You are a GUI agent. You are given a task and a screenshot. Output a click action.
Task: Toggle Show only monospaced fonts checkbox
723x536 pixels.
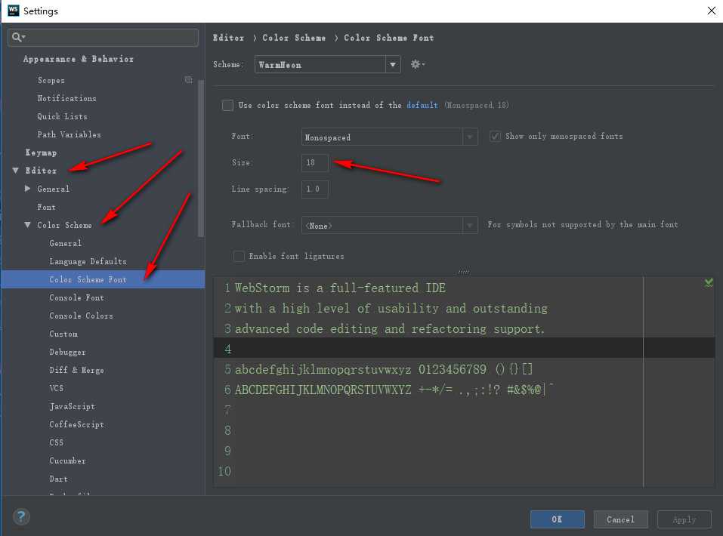coord(495,137)
